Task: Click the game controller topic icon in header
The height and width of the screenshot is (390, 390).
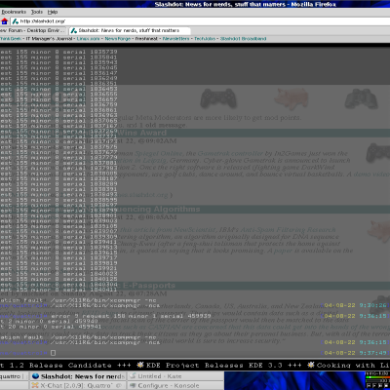Action: (x=218, y=98)
